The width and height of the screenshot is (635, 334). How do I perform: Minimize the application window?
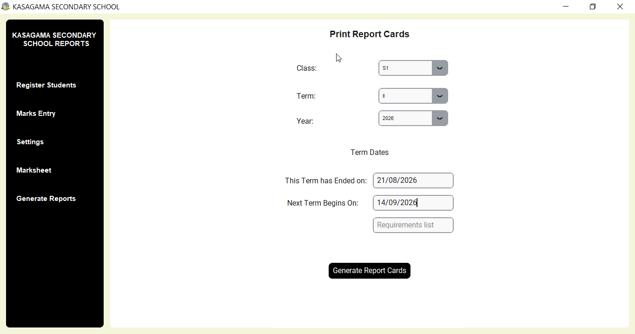pyautogui.click(x=566, y=7)
